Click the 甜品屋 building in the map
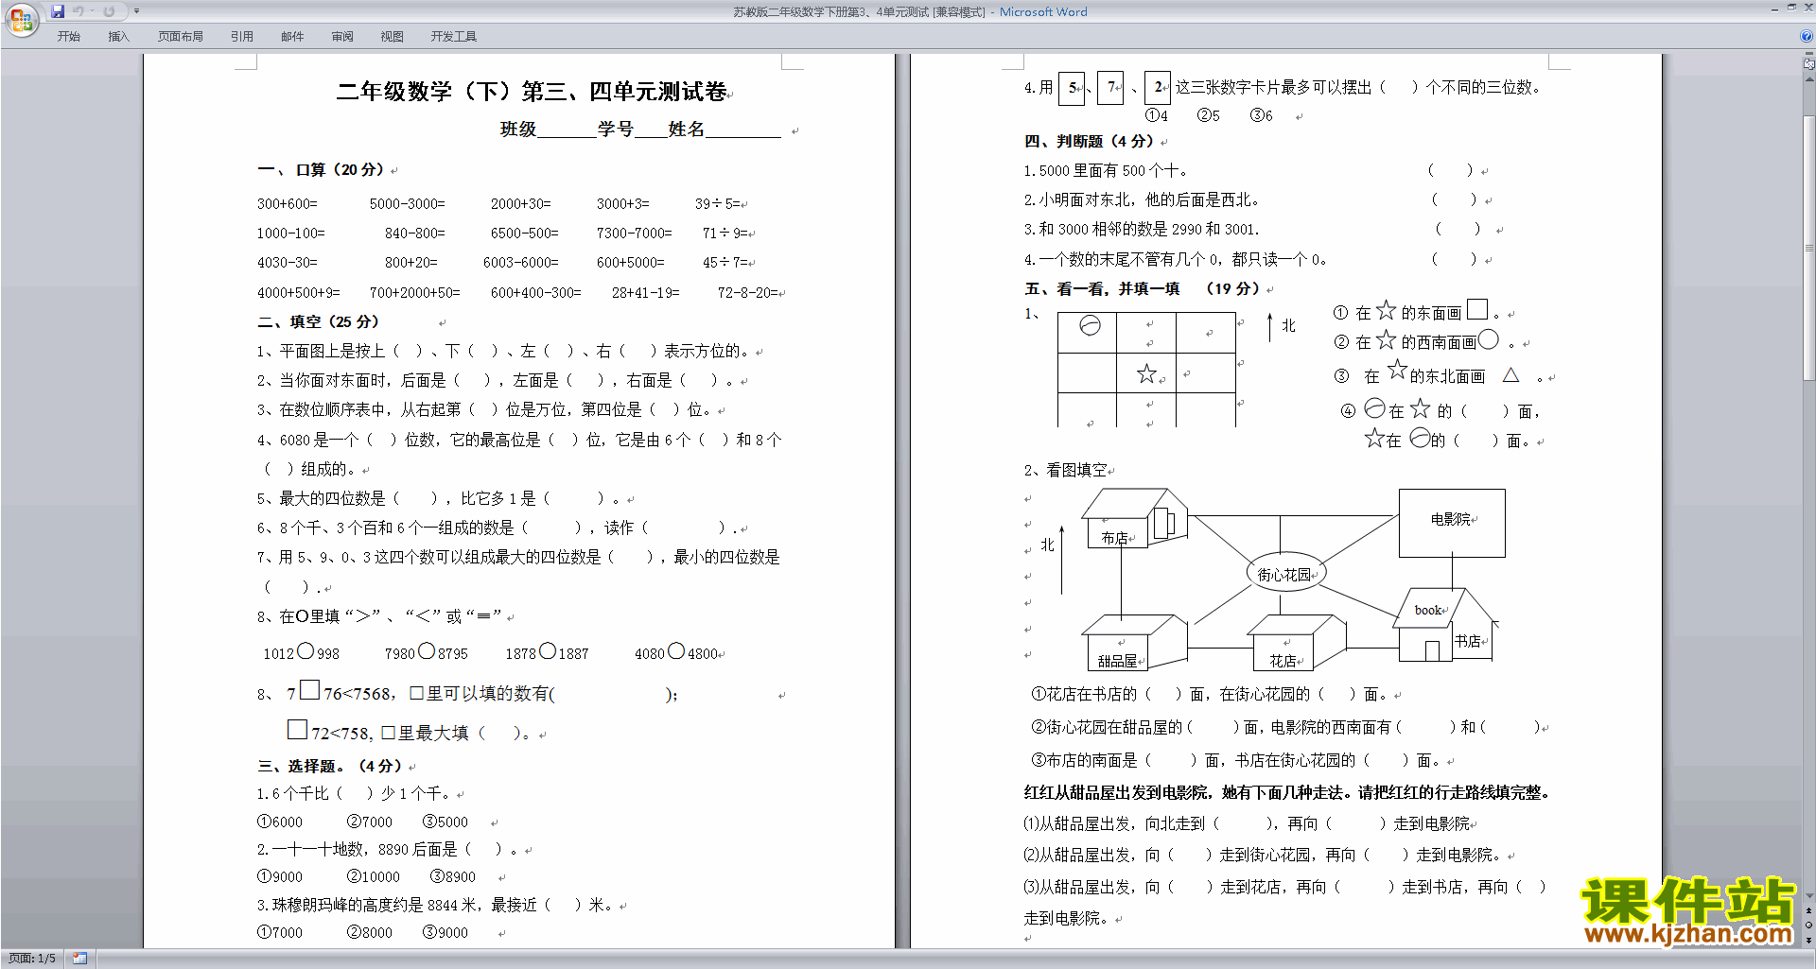Viewport: 1816px width, 969px height. click(1133, 643)
